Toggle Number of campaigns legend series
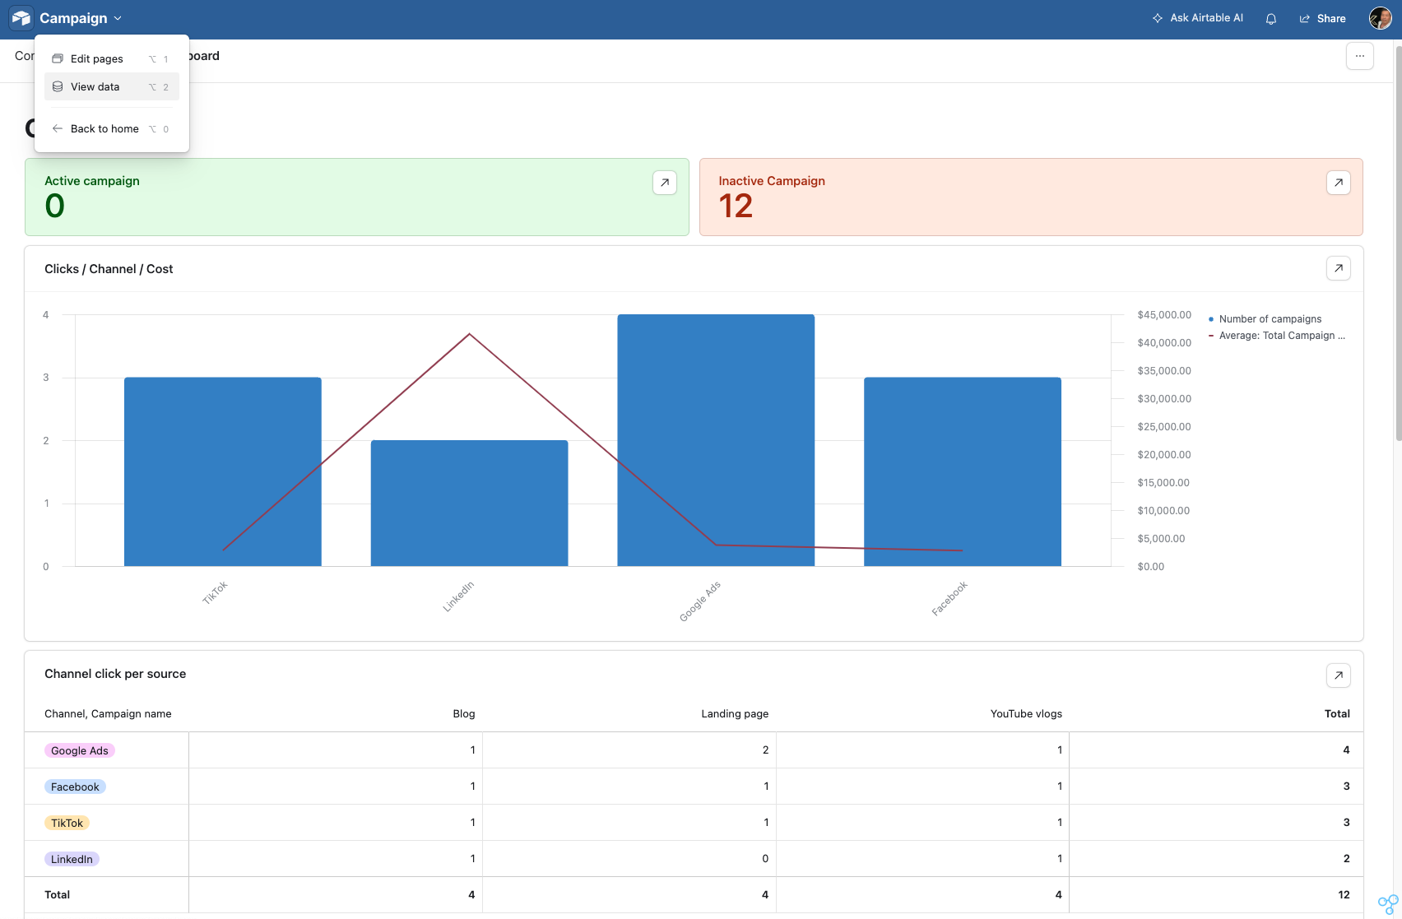 point(1270,319)
